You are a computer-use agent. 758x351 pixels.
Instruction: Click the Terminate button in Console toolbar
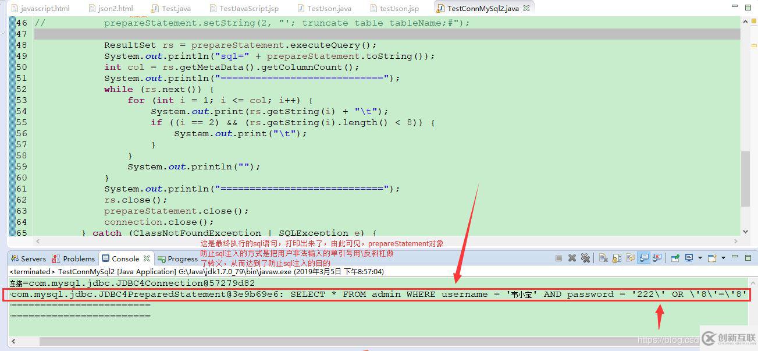point(559,258)
